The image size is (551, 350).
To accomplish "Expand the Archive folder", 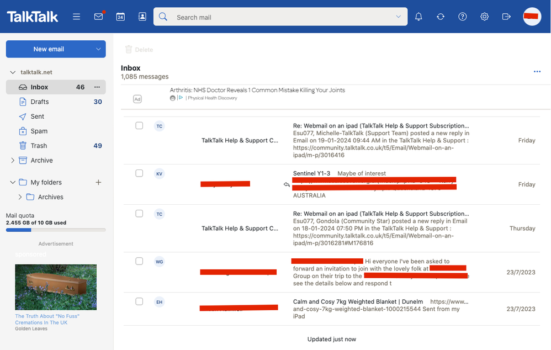I will (x=13, y=160).
